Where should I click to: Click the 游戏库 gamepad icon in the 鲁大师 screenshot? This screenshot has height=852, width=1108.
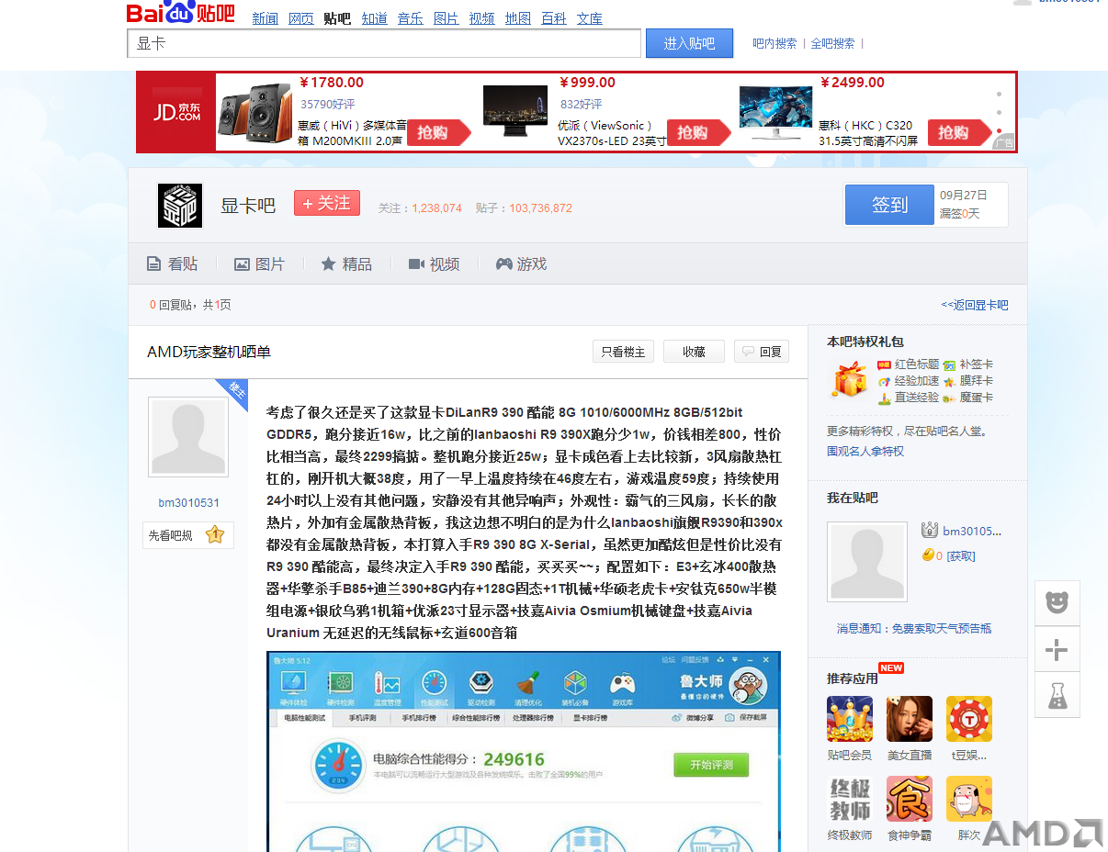click(x=622, y=685)
